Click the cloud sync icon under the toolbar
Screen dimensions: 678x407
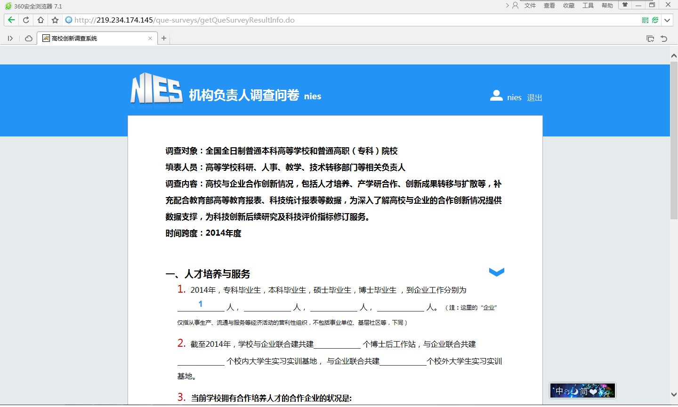click(28, 38)
